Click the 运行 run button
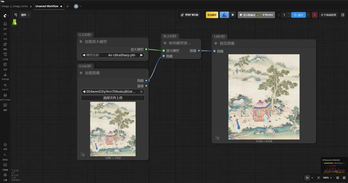 (x=298, y=15)
